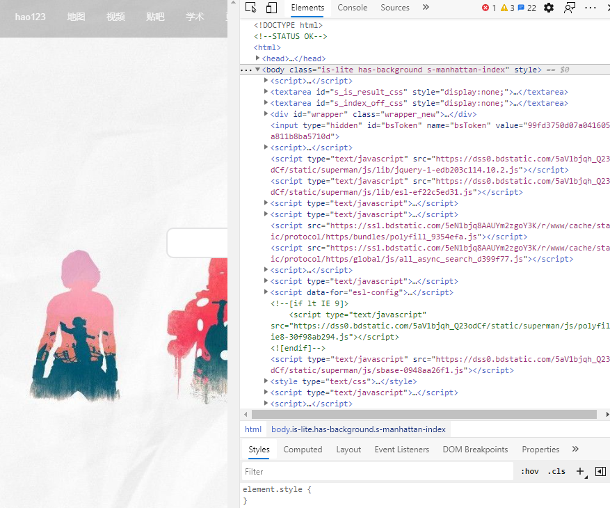Expand the div#wrapper node
The width and height of the screenshot is (610, 508).
[x=266, y=113]
